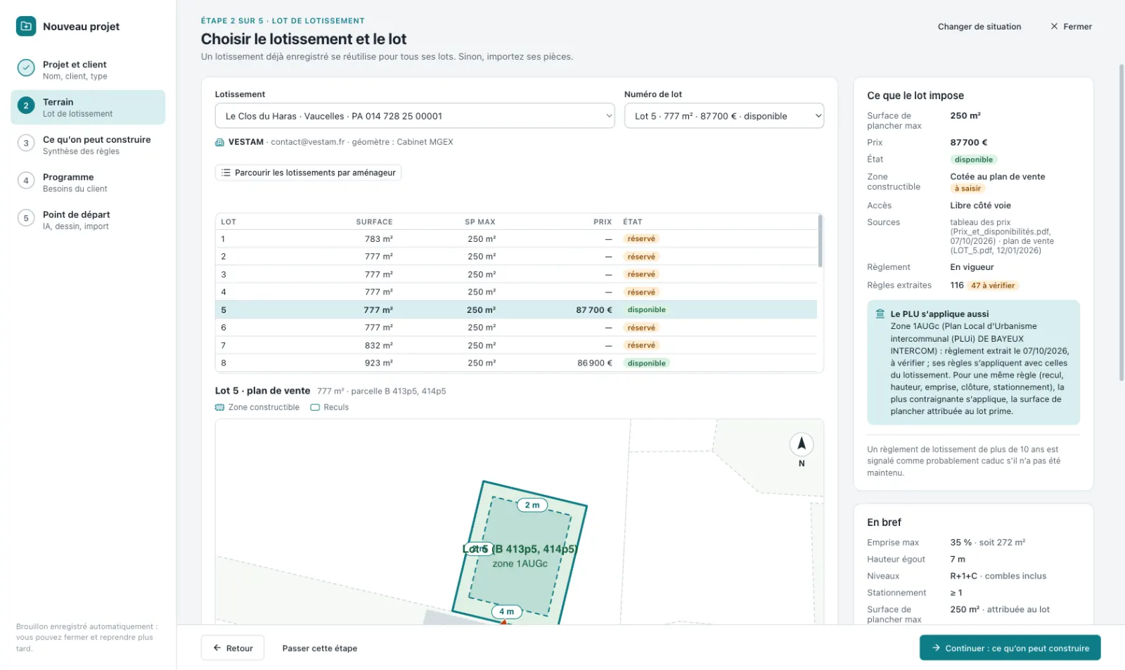The height and width of the screenshot is (670, 1125).
Task: Toggle the Reculs legend item
Action: [330, 407]
